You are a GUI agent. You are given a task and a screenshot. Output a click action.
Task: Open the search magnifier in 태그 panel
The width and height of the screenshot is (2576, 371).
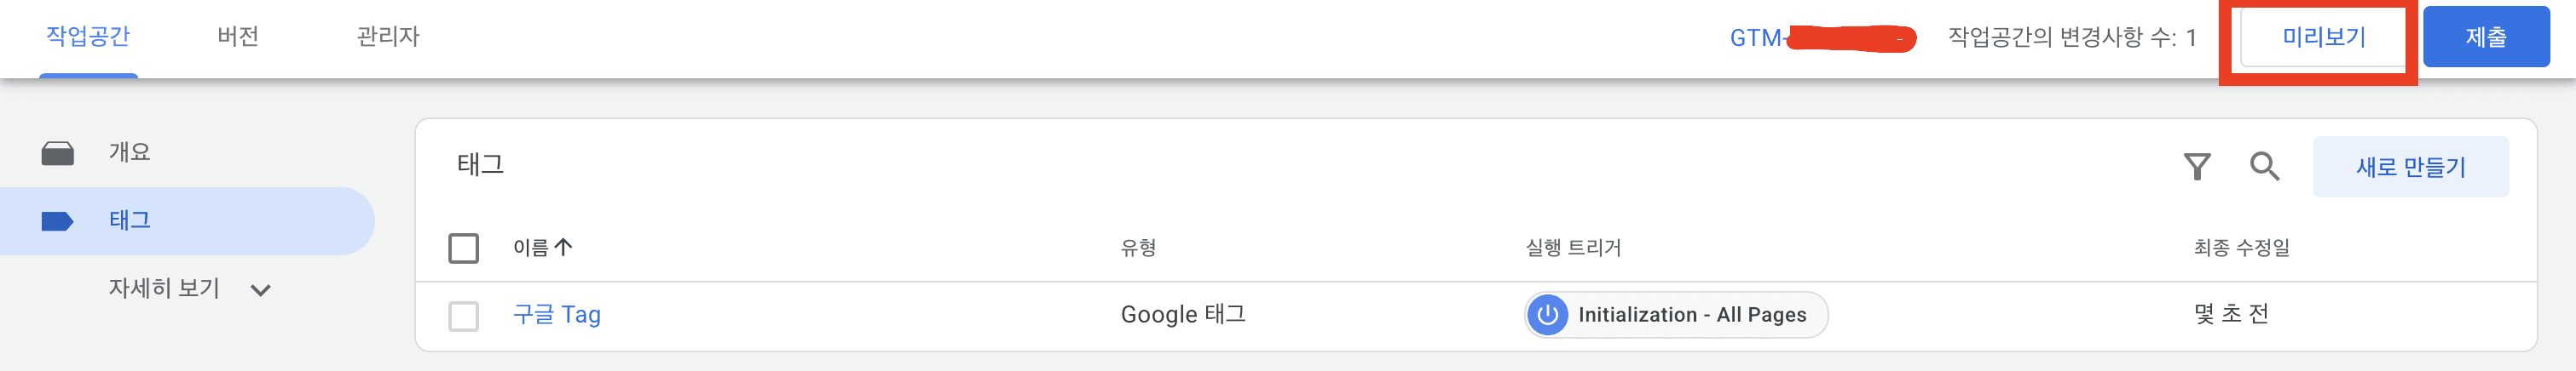point(2264,166)
